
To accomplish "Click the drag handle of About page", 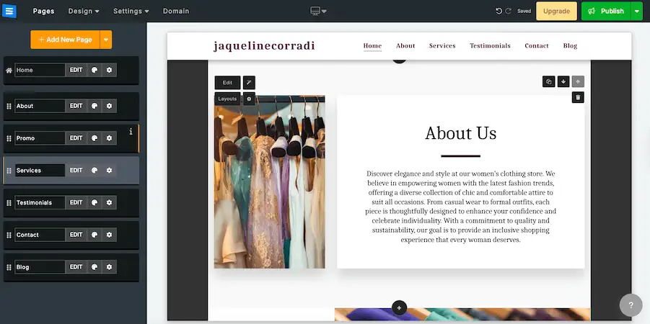I will (x=9, y=107).
